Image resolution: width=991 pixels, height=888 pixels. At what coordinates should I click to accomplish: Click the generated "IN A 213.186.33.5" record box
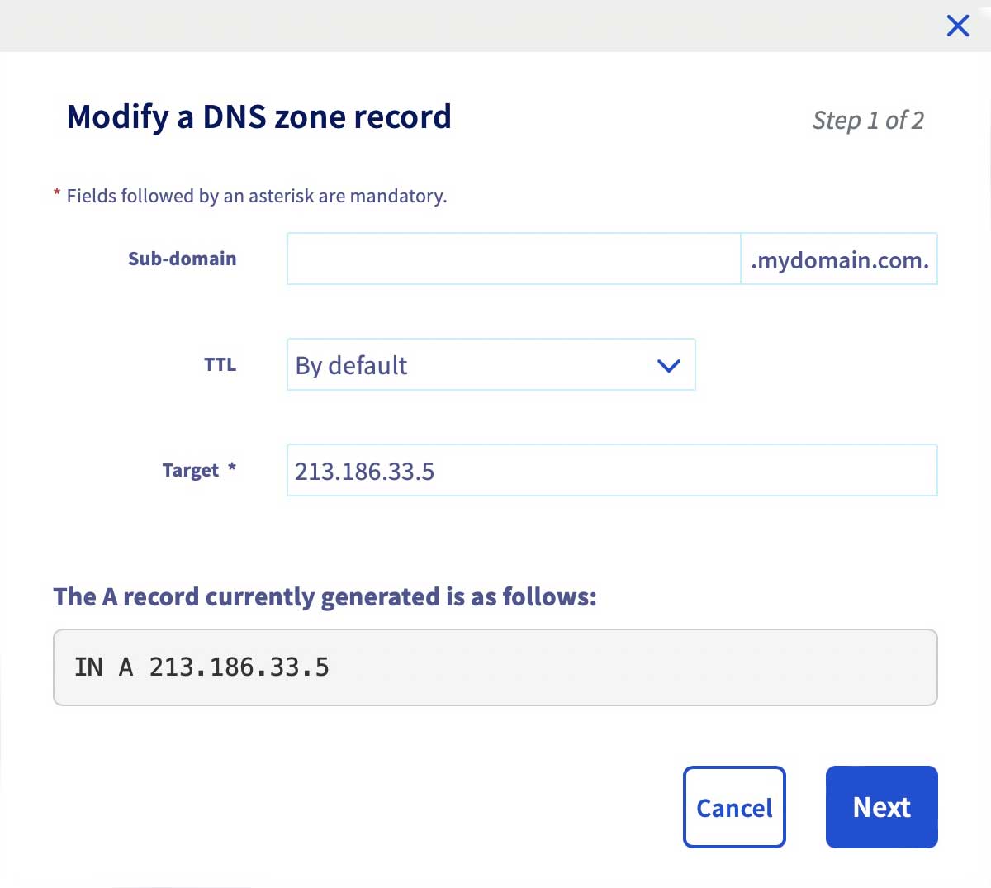coord(495,667)
